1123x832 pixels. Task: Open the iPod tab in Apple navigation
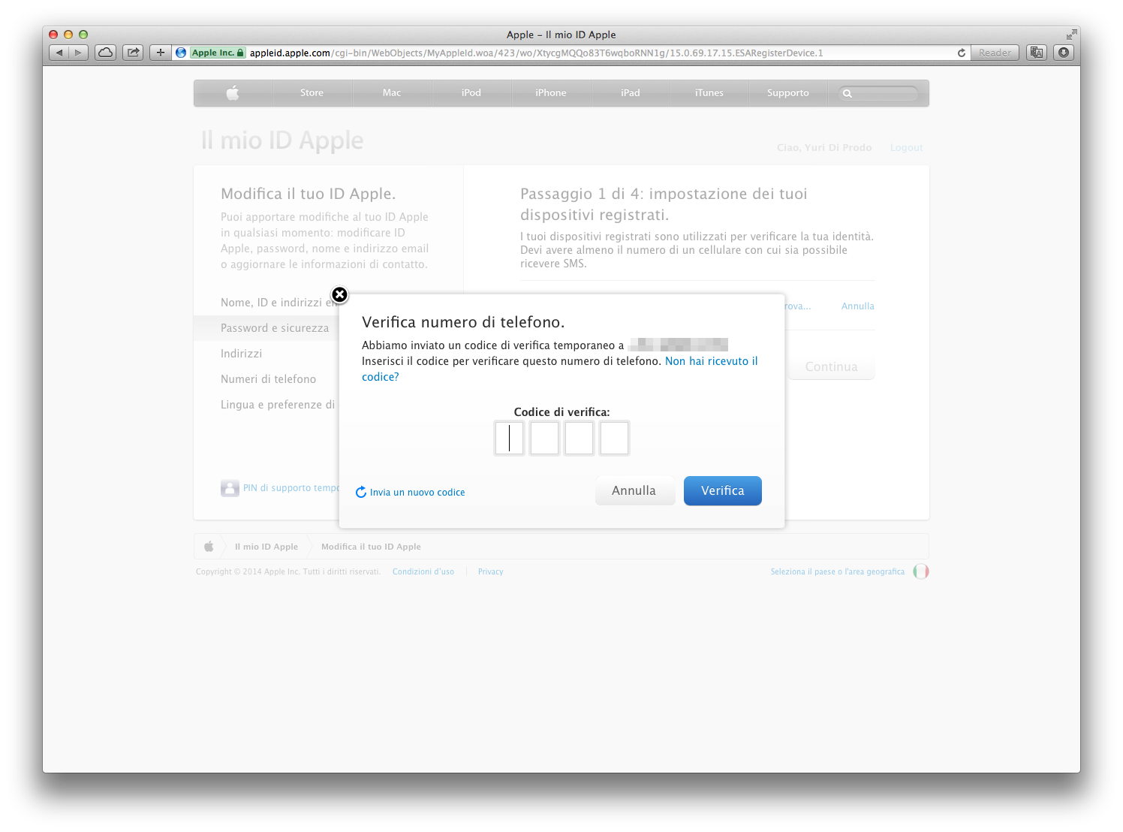[x=471, y=93]
